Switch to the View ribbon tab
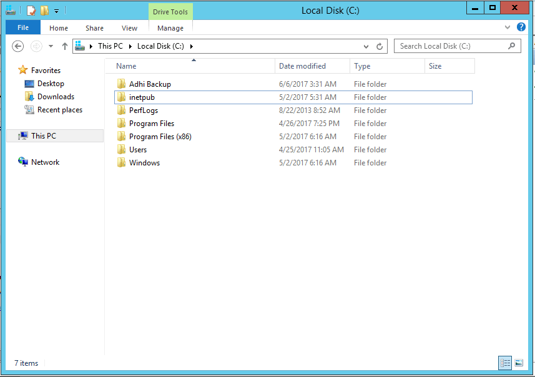 tap(129, 28)
